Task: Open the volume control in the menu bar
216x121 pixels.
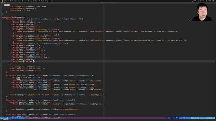Action: point(203,1)
